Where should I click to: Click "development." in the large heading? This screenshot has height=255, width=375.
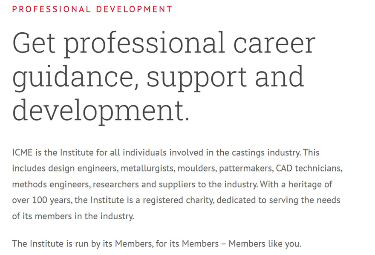(x=101, y=109)
